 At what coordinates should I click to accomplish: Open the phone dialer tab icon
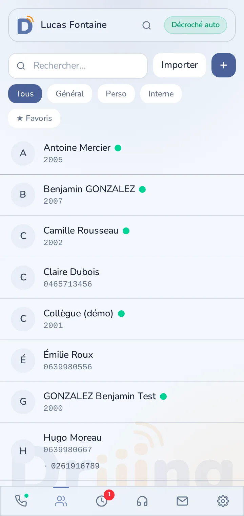[x=21, y=501]
